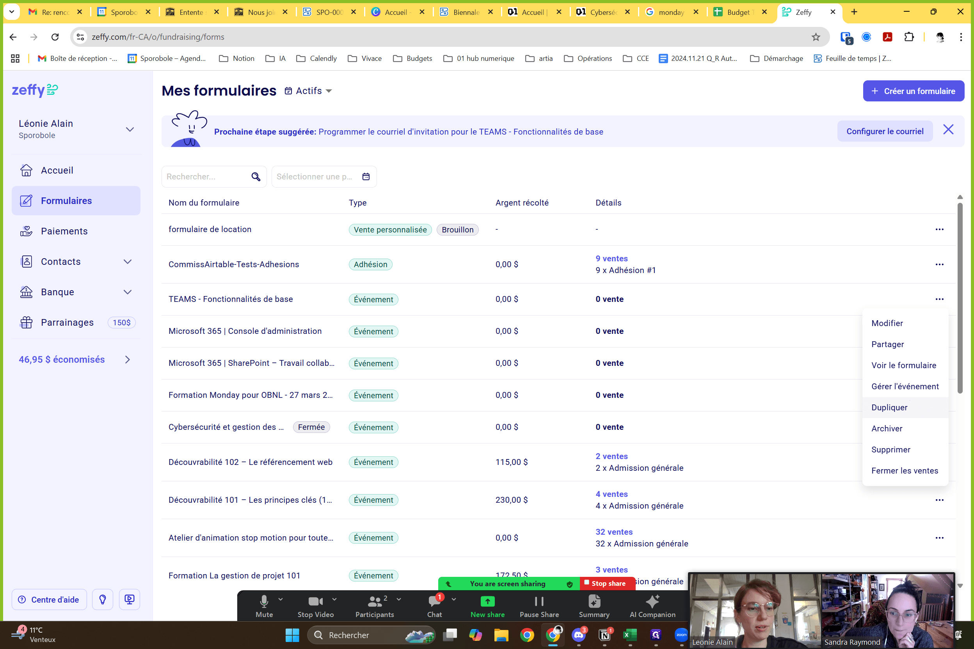
Task: Expand the Contacts submenu chevron
Action: 128,262
